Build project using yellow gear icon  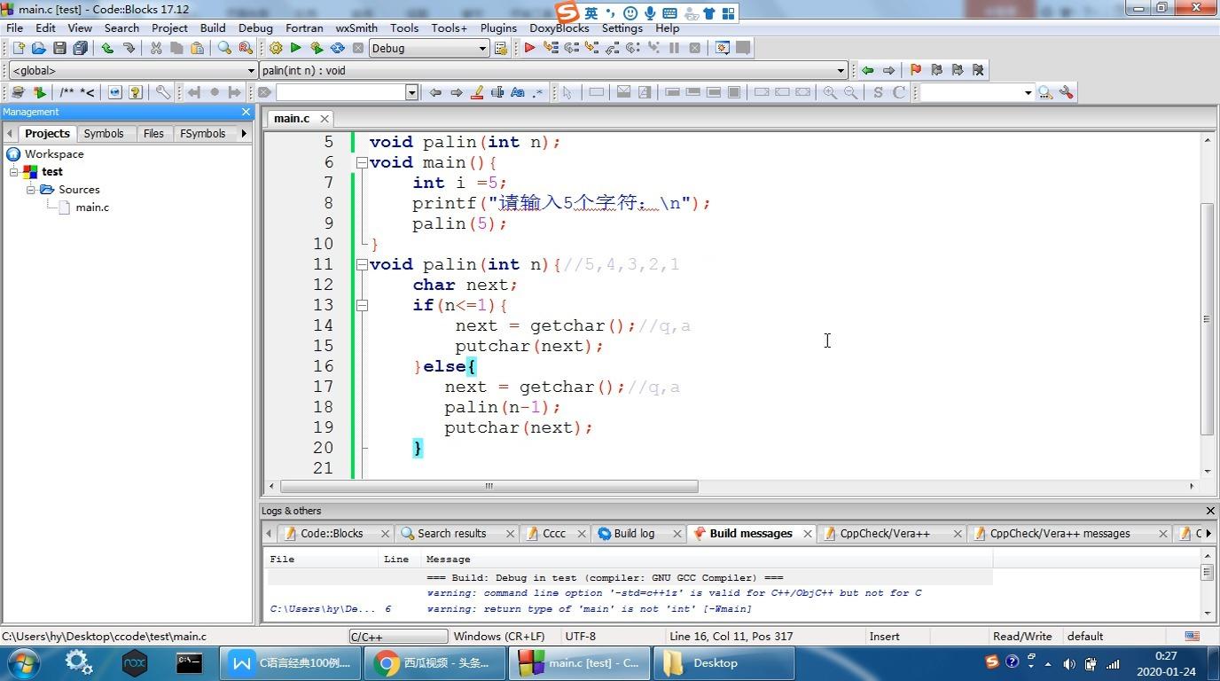[x=276, y=48]
